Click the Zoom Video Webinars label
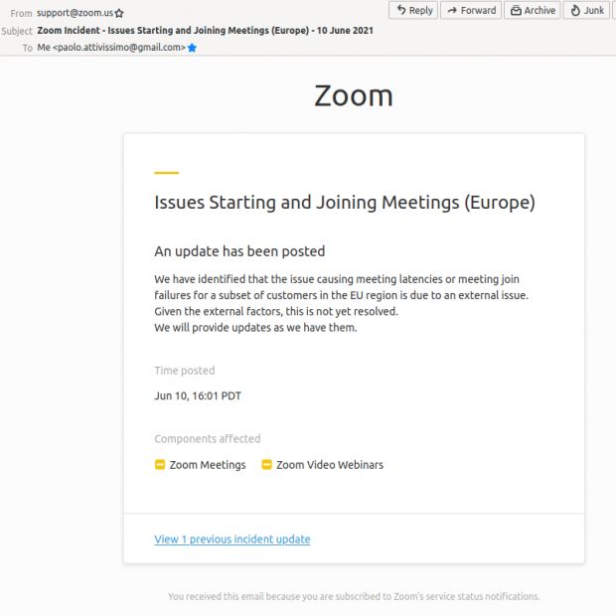The height and width of the screenshot is (616, 616). (x=330, y=465)
